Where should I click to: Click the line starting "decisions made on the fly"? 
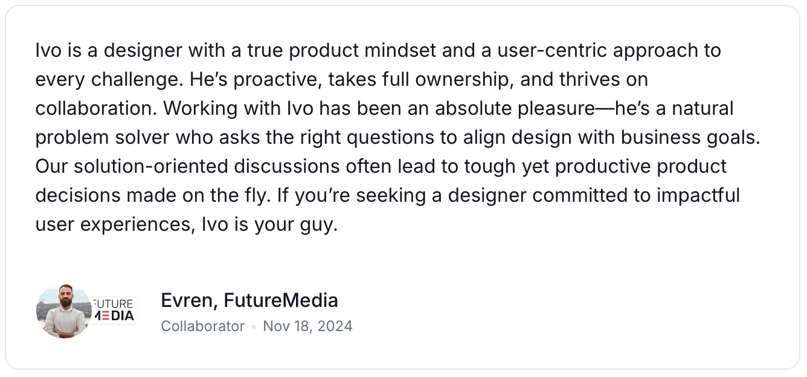[388, 195]
